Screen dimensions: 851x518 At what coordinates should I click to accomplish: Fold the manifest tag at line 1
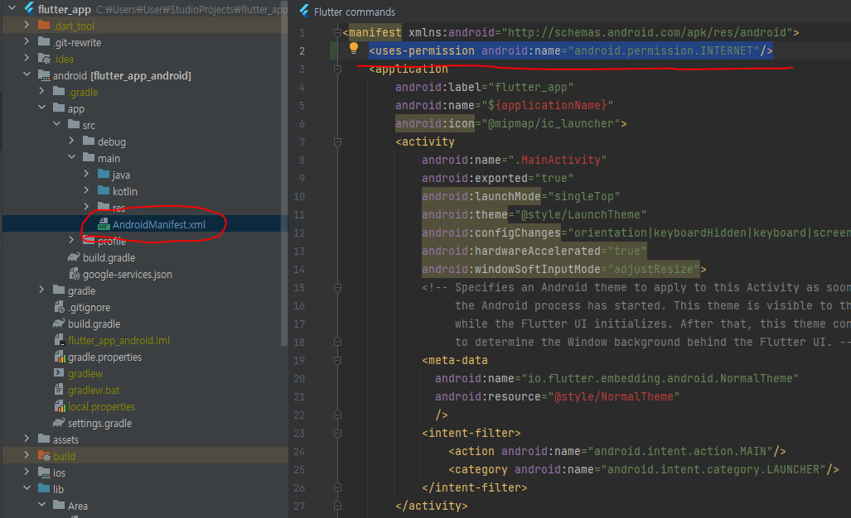coord(337,32)
